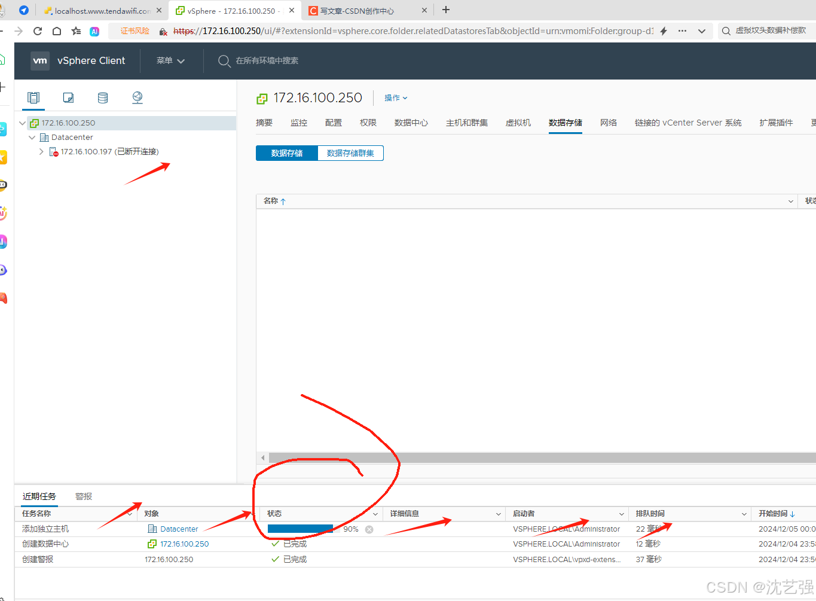Click the 在所有环境中搜索 search field

pos(267,60)
